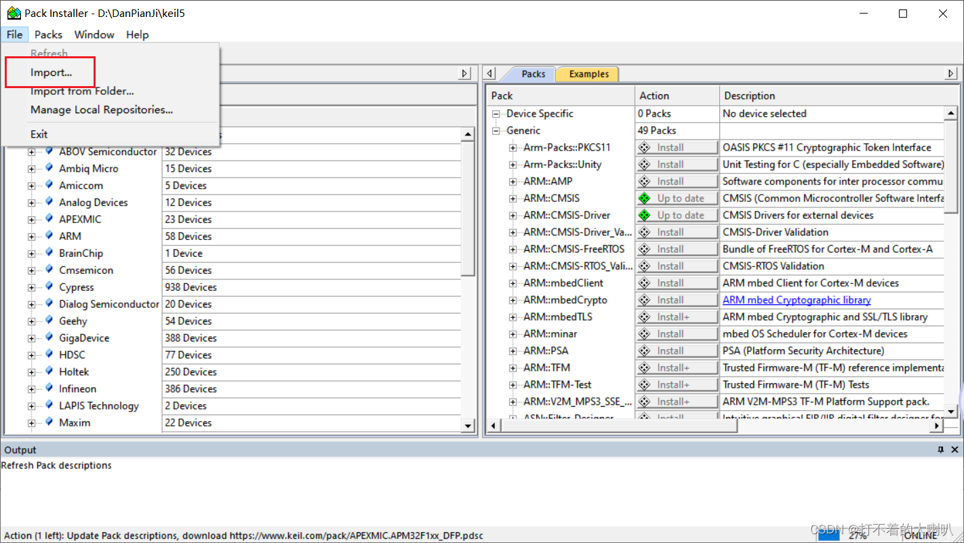Collapse the Generic pack group
Image resolution: width=964 pixels, height=543 pixels.
496,131
